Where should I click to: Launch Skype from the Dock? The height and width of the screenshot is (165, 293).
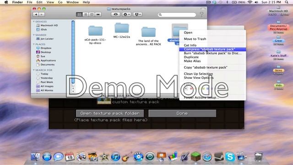(x=230, y=157)
